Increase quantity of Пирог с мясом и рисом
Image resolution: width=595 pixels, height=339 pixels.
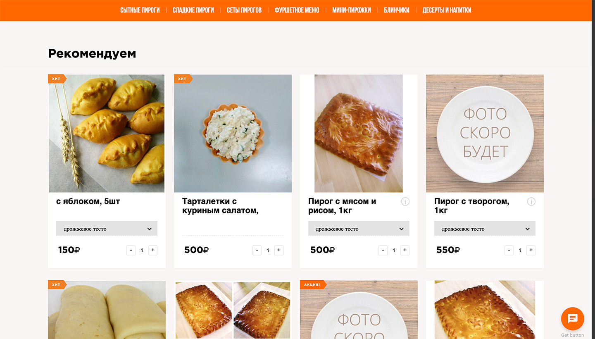[x=405, y=250]
